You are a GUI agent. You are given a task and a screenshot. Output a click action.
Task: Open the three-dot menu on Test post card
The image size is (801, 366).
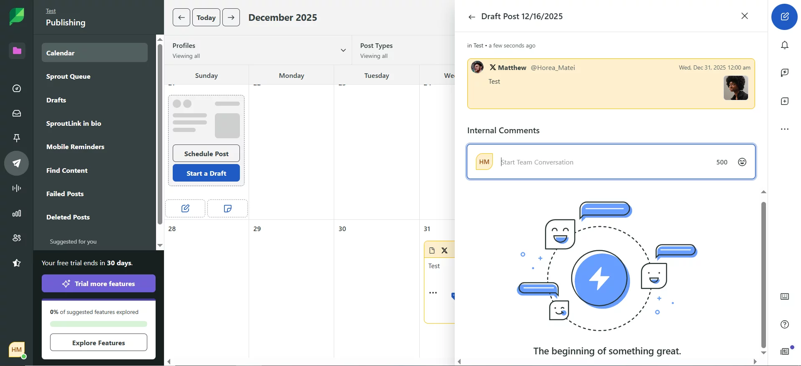tap(433, 293)
